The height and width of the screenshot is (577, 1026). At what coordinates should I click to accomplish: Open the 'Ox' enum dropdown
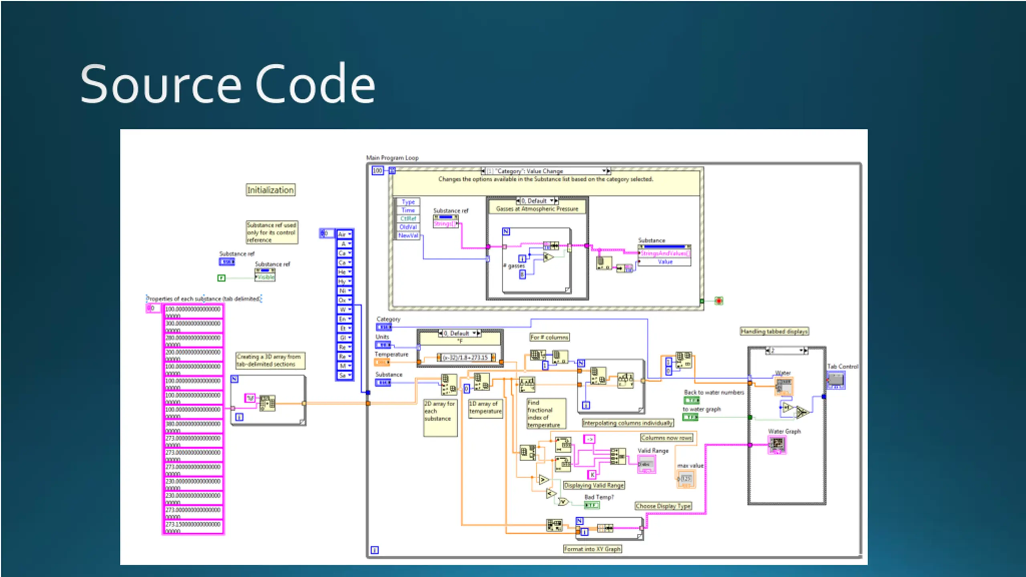click(x=344, y=300)
